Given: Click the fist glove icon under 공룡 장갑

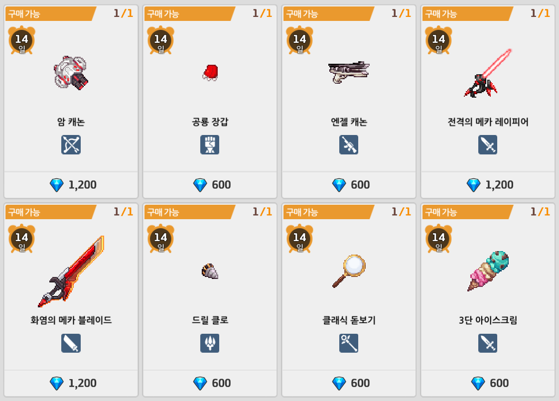Looking at the screenshot, I should pos(210,145).
